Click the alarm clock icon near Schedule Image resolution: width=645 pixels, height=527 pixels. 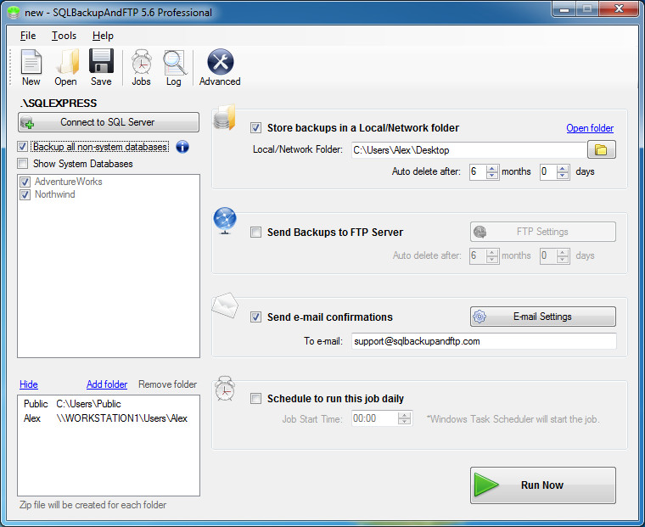pos(225,388)
